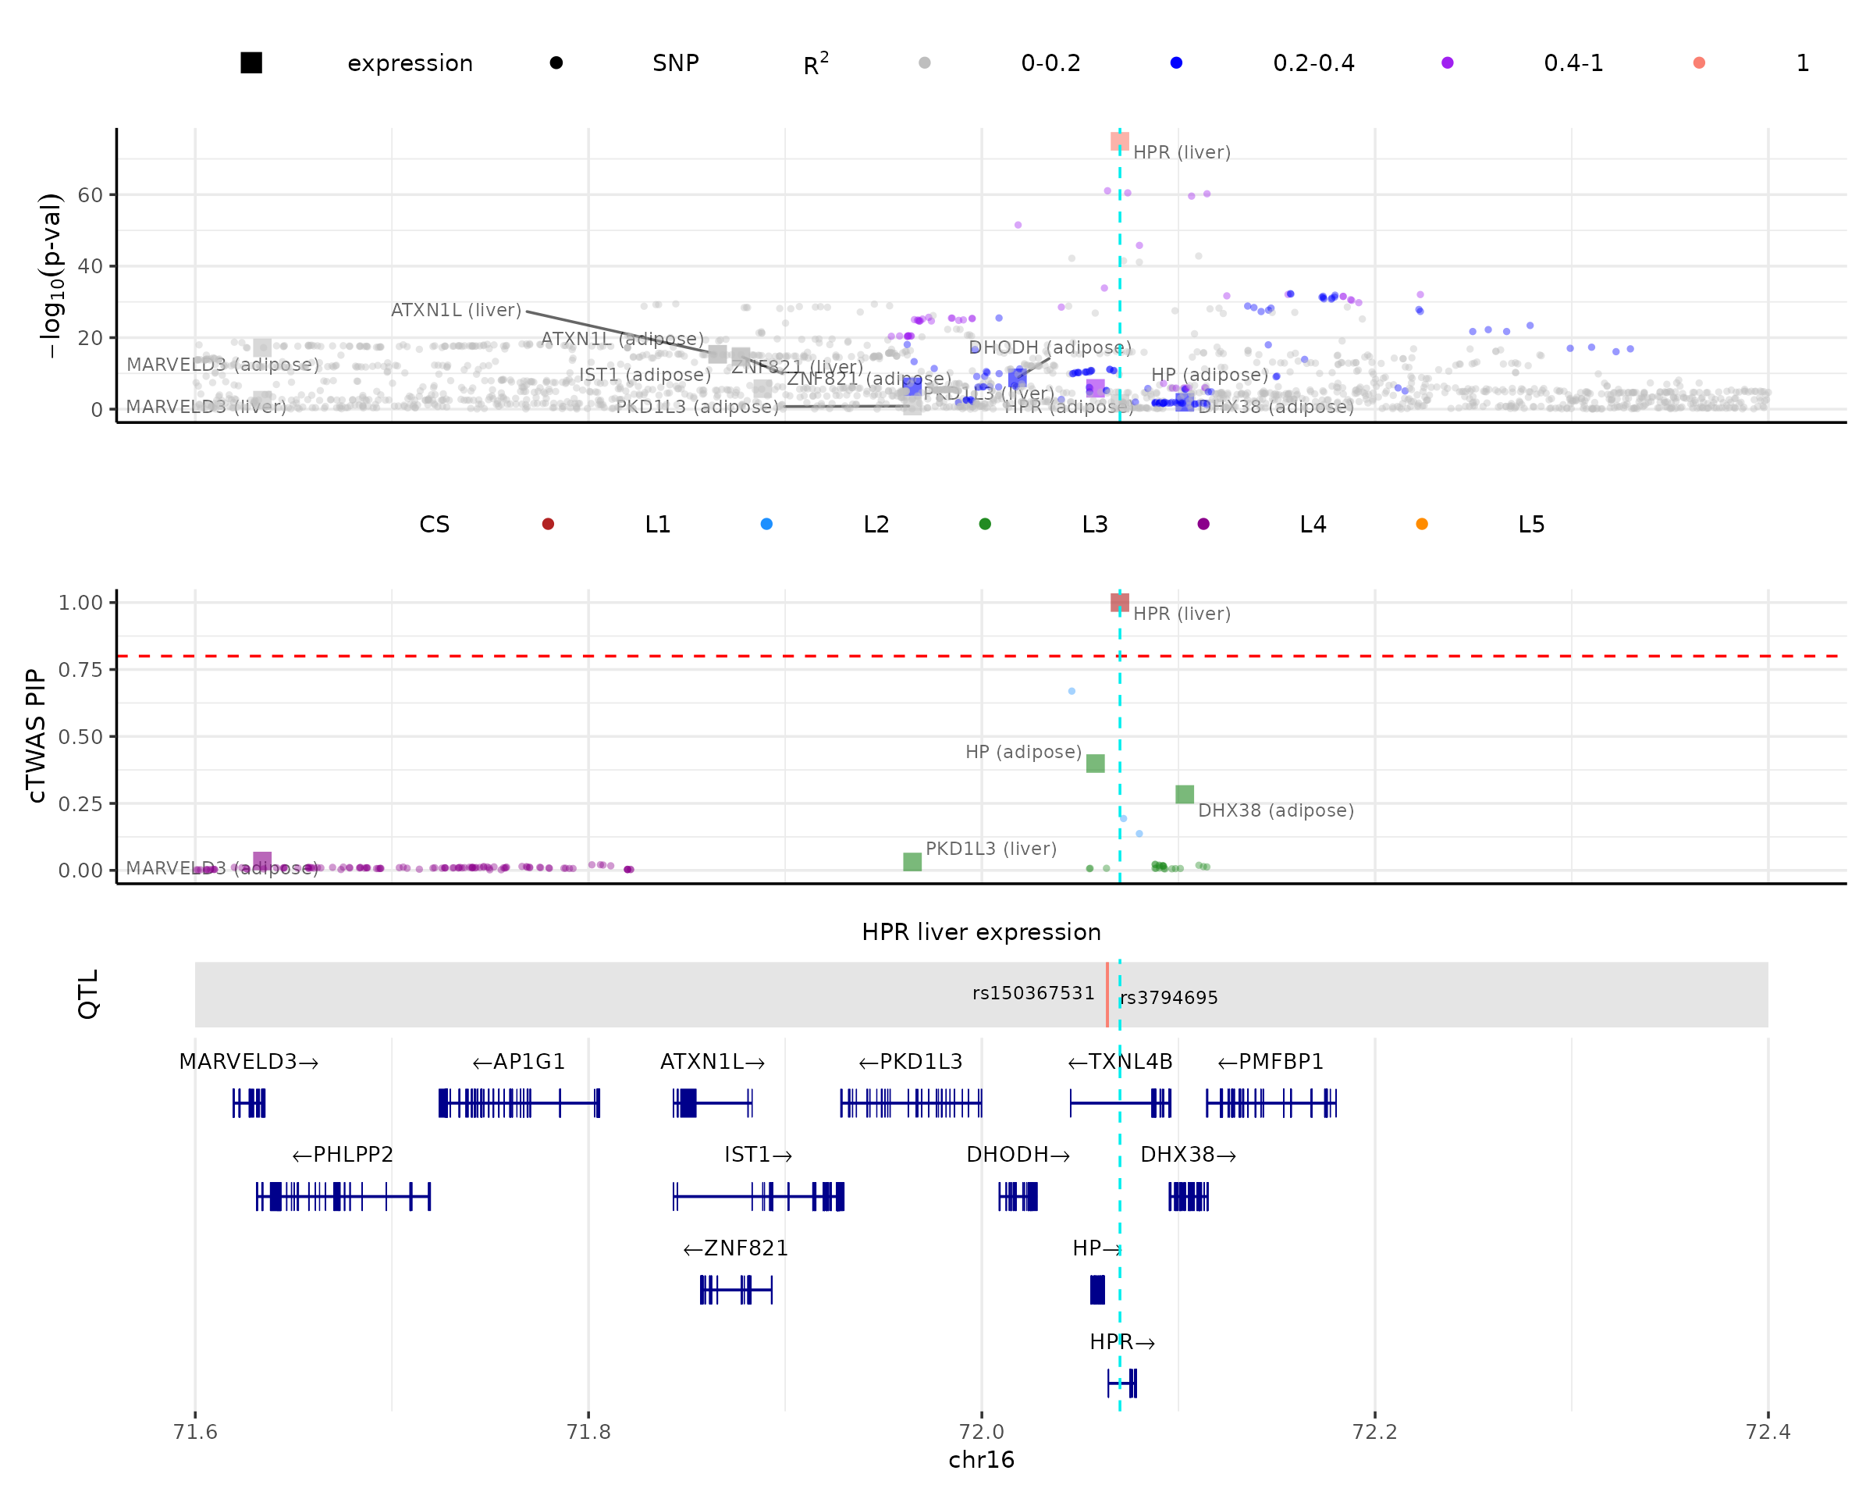Click the IST1→ gene name in gene track

pyautogui.click(x=759, y=1155)
